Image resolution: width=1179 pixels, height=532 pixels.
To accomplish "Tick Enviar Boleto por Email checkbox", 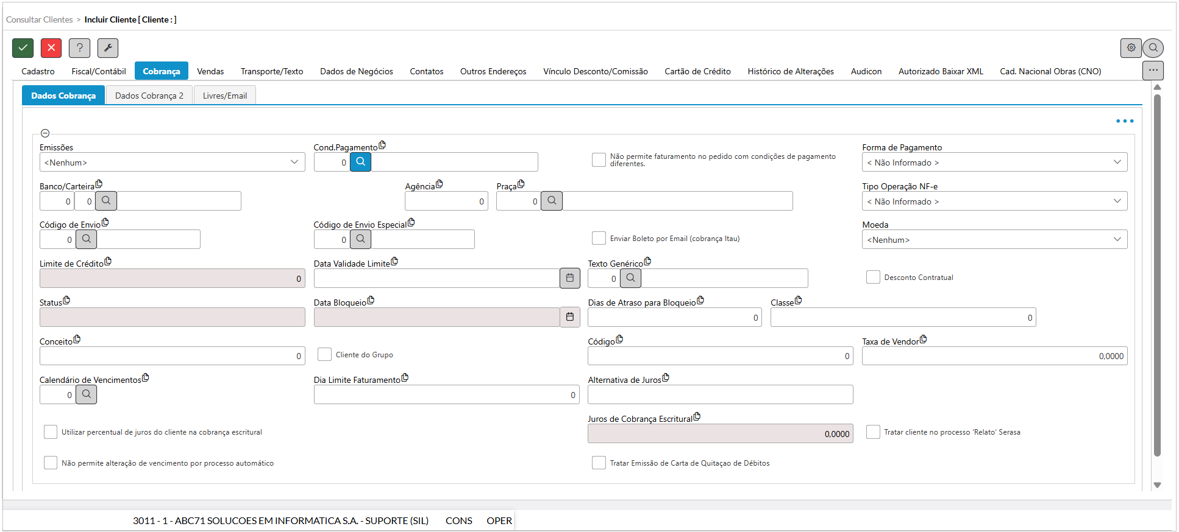I will [599, 239].
